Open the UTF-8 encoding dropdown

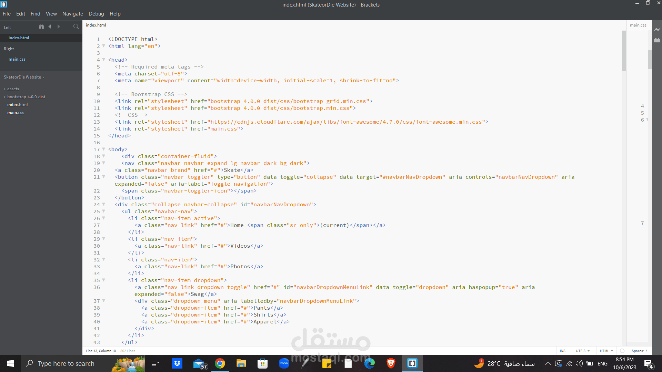click(582, 351)
